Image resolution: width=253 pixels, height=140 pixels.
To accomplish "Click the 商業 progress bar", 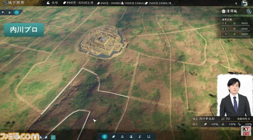I will click(236, 26).
